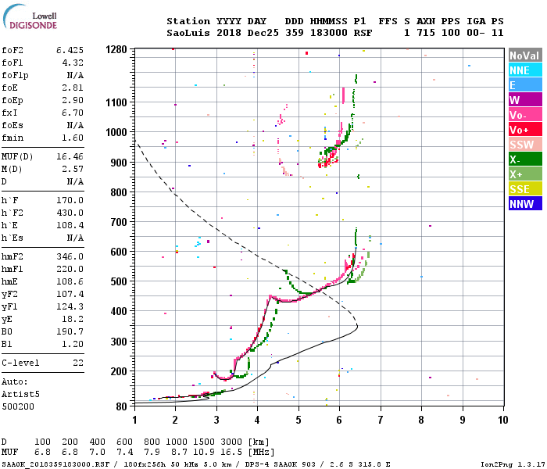The image size is (547, 469).
Task: Click the Dec25 date in header
Action: [263, 33]
